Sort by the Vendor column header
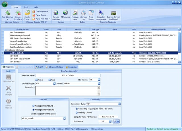 coord(78,30)
